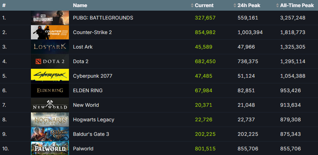318x155 pixels.
Task: Click rank number 10. for Palworld
Action: [x=5, y=149]
